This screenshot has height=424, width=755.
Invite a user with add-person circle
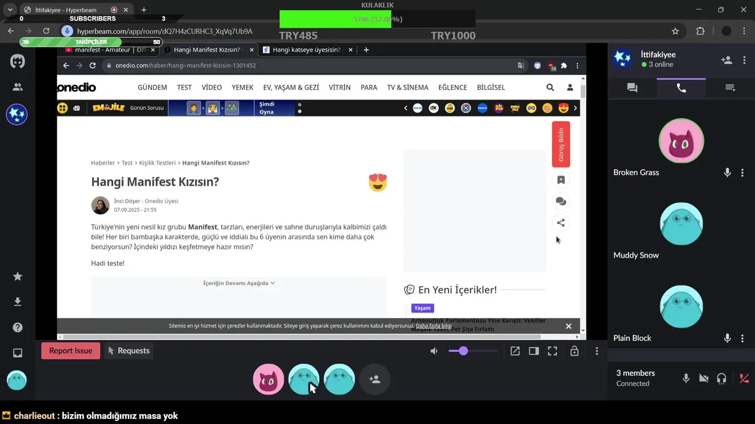pos(375,379)
